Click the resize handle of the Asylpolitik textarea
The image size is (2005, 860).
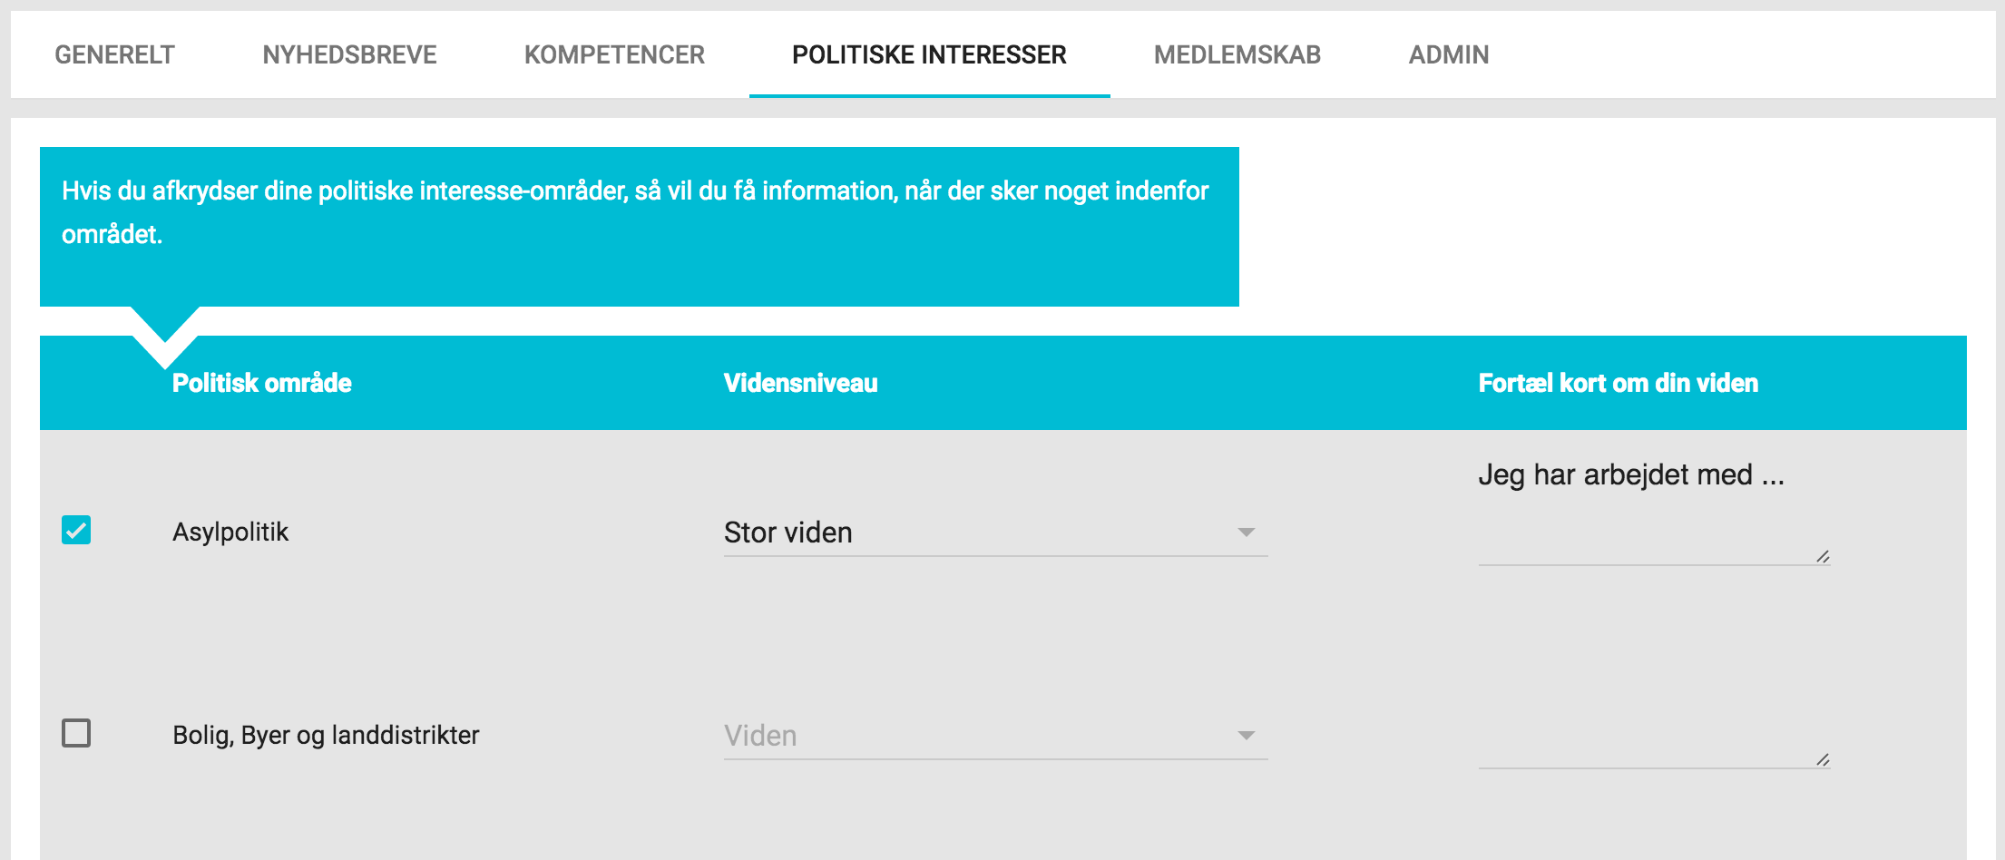1823,556
